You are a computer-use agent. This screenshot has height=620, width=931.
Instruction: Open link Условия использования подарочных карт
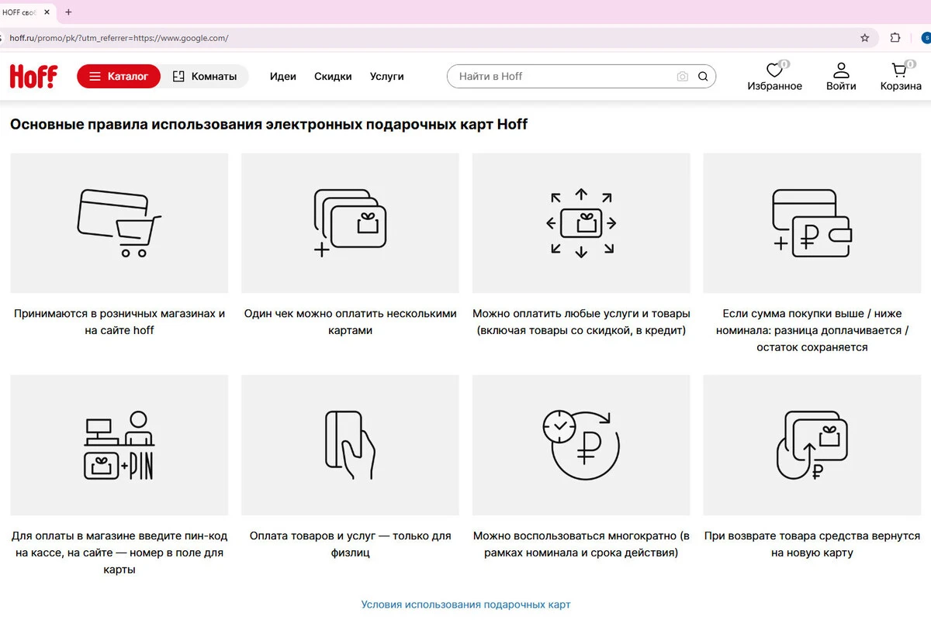[x=465, y=604]
